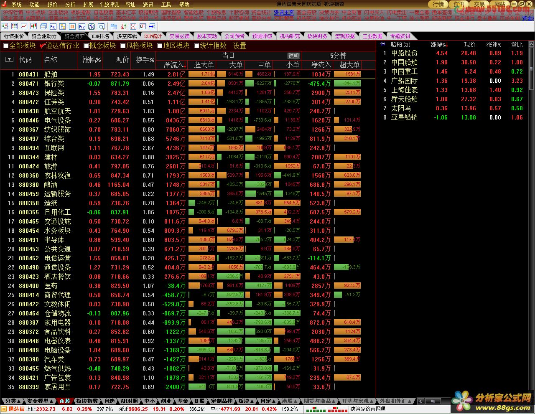Expand the 港股 bottom tab menu
The image size is (535, 414).
pos(290,401)
